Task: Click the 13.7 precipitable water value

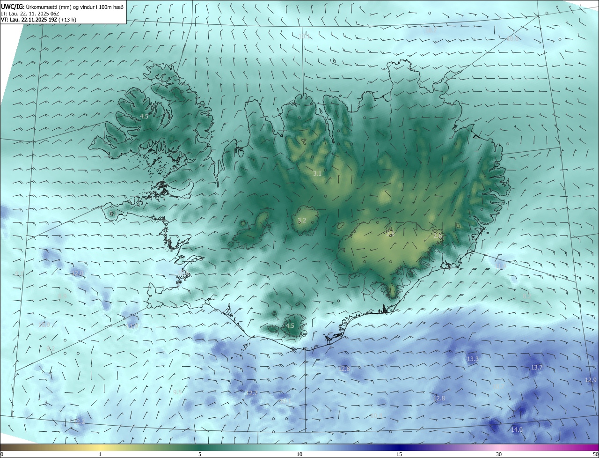Action: click(537, 367)
